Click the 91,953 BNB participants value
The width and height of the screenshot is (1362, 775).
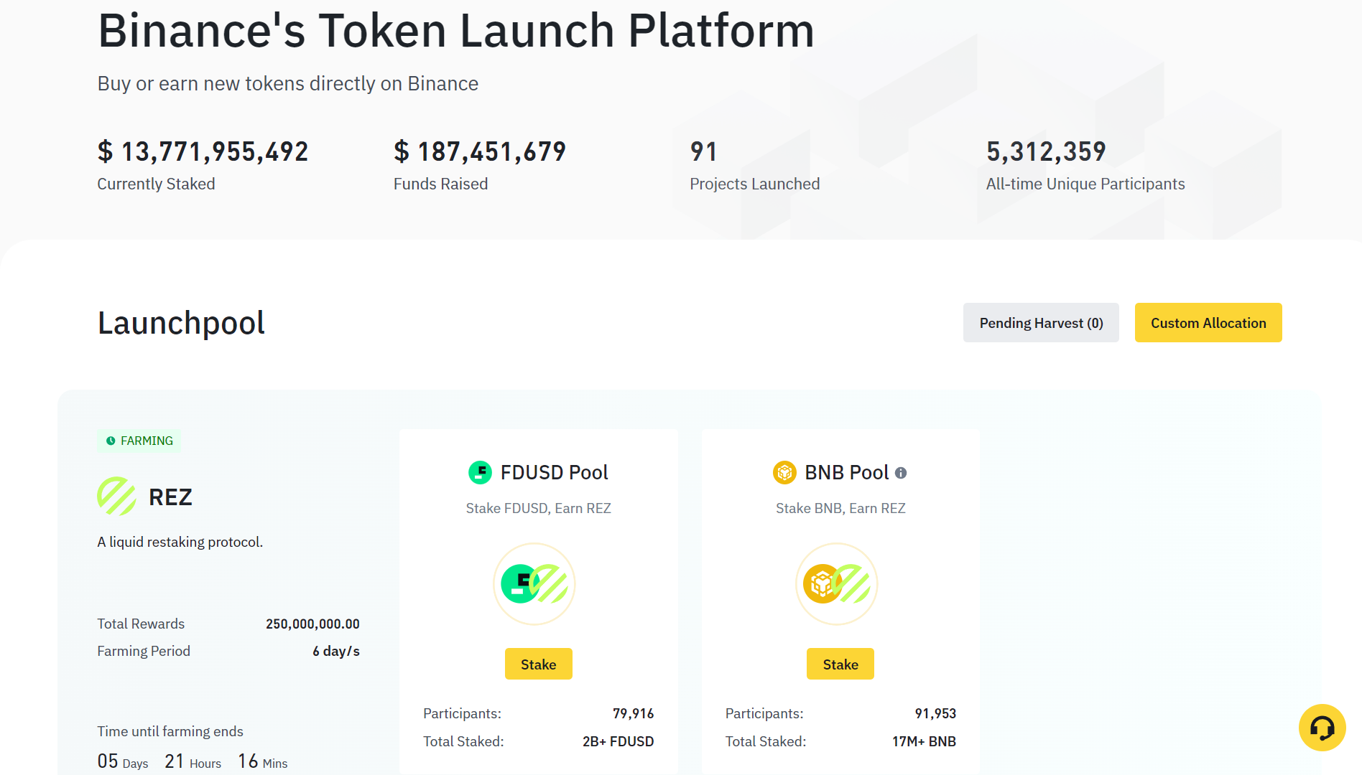pos(935,713)
